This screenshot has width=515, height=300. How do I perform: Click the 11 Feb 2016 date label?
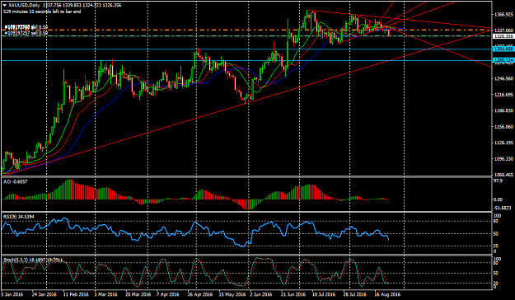pos(76,294)
